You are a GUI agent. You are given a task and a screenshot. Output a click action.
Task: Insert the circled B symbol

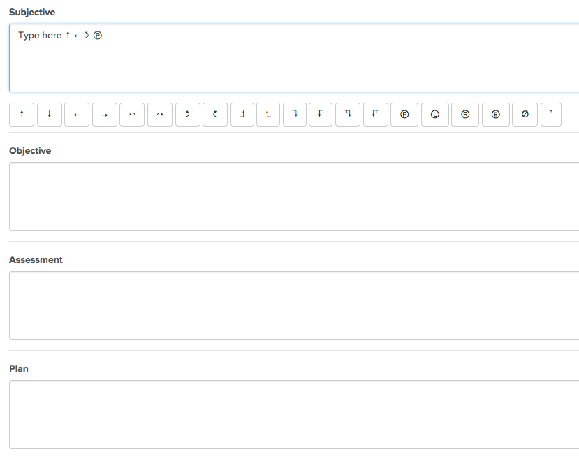[495, 115]
